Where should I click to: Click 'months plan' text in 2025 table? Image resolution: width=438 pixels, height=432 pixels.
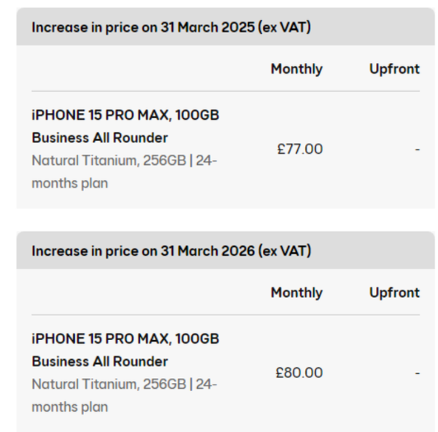coord(69,183)
